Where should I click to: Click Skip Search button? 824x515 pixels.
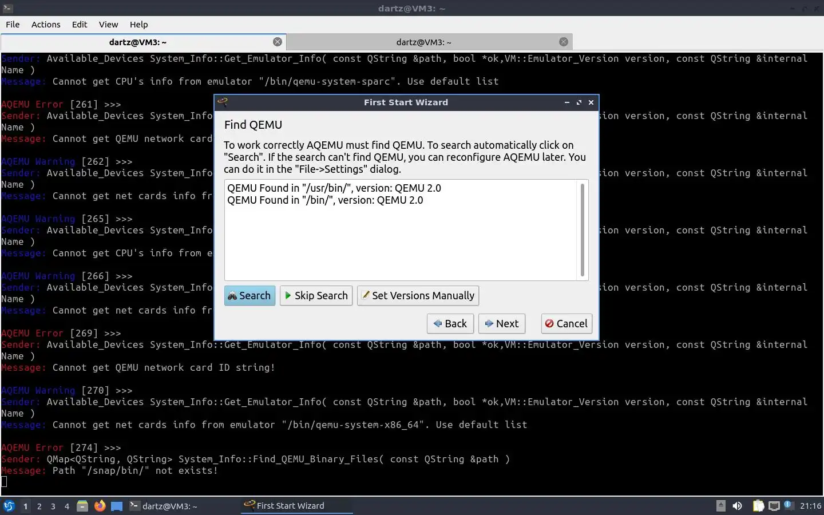pyautogui.click(x=316, y=296)
